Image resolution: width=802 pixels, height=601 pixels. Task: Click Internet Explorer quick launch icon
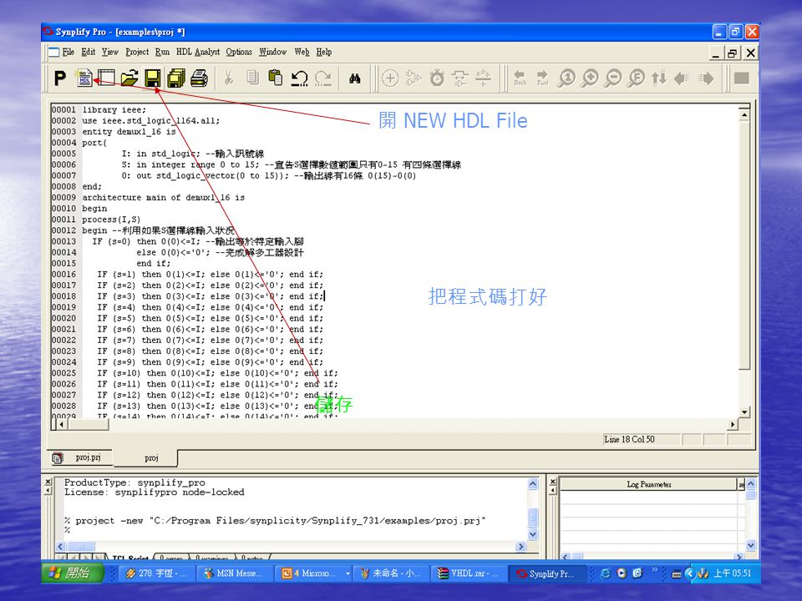click(605, 573)
